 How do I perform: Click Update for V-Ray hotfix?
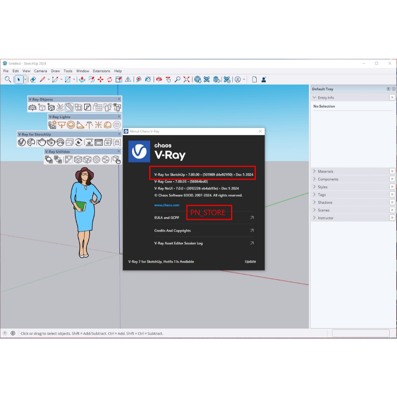point(250,262)
